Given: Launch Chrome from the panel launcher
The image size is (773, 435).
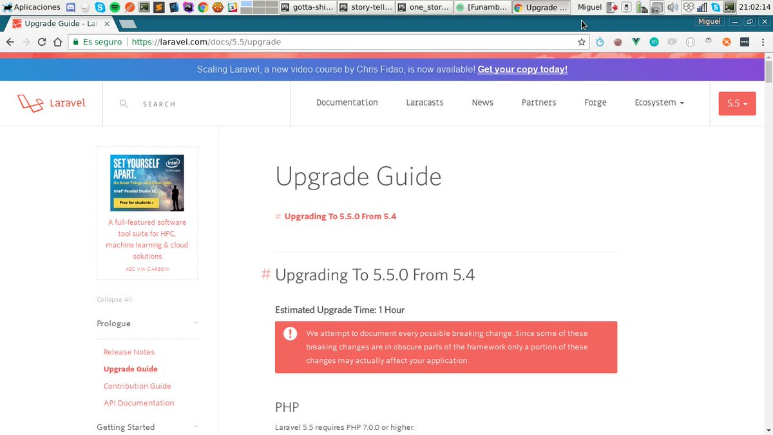Looking at the screenshot, I should (x=203, y=7).
